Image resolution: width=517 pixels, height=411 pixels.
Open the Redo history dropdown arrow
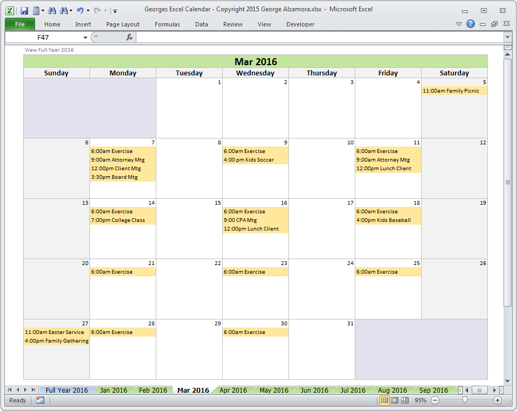point(105,11)
